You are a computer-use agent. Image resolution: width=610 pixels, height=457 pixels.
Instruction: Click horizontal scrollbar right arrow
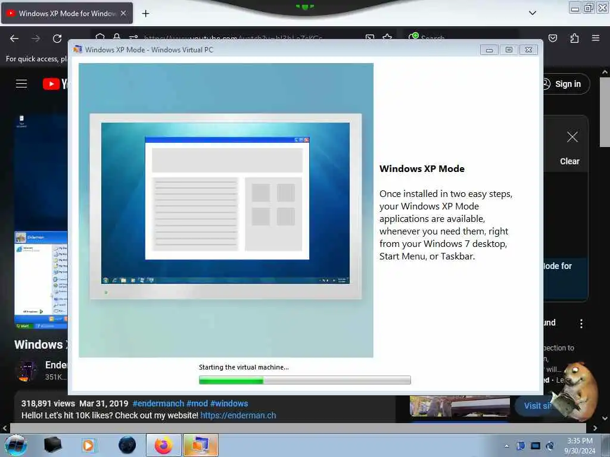(595, 428)
